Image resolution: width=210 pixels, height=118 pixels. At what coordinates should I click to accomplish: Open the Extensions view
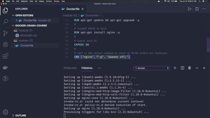pyautogui.click(x=5, y=56)
